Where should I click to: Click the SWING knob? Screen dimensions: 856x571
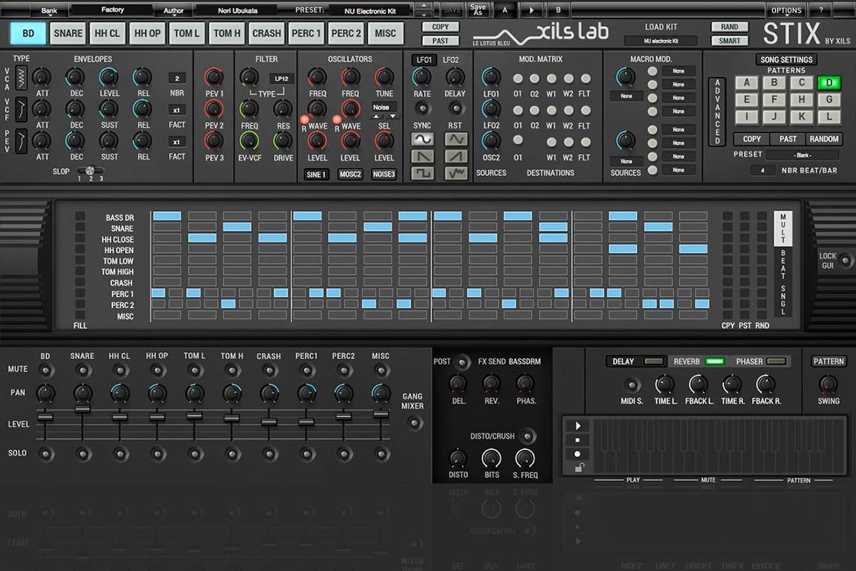click(827, 384)
